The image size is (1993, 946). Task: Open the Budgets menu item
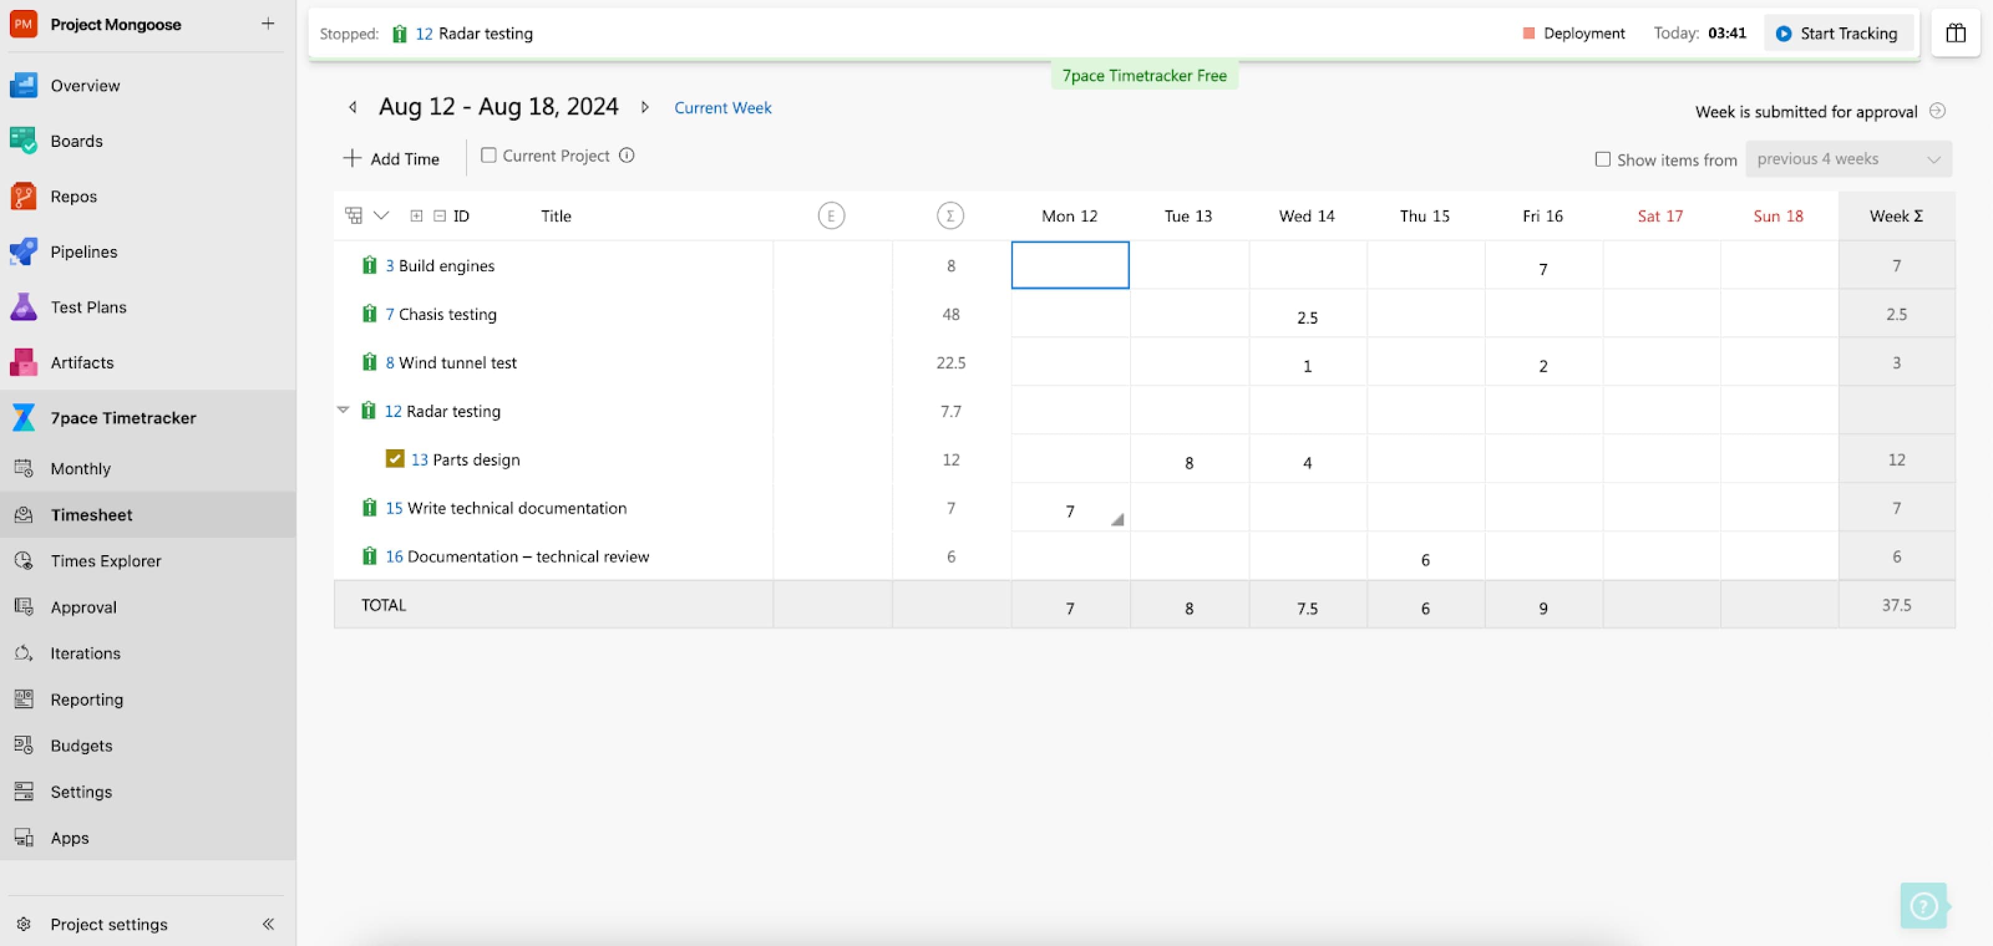148,745
